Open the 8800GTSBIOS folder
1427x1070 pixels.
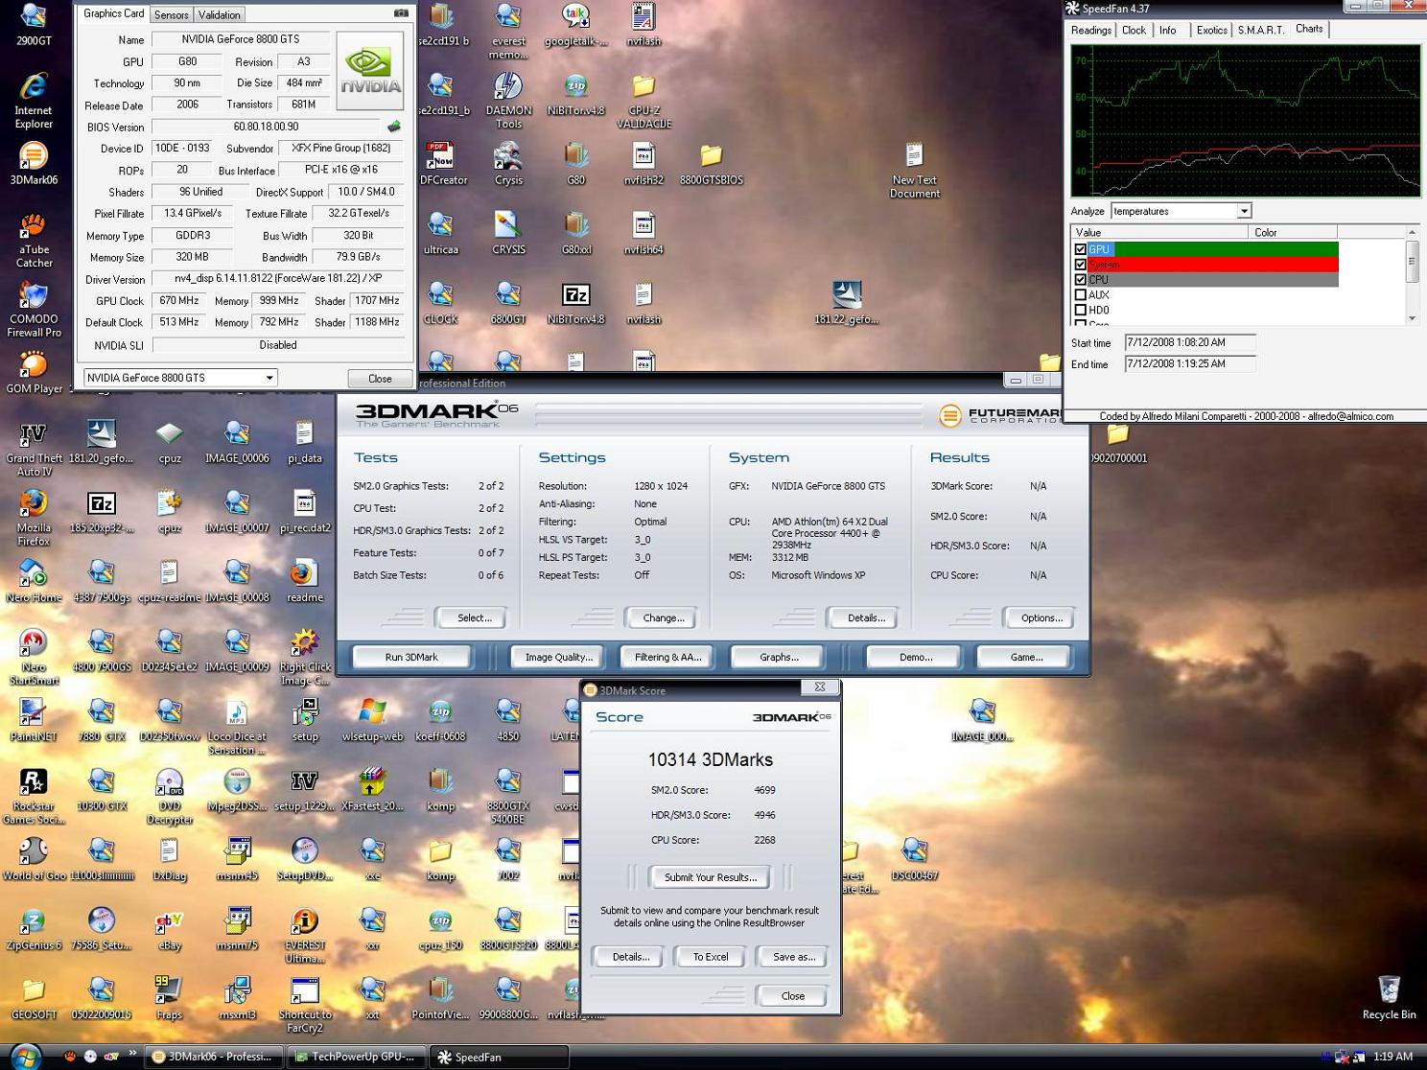coord(711,163)
